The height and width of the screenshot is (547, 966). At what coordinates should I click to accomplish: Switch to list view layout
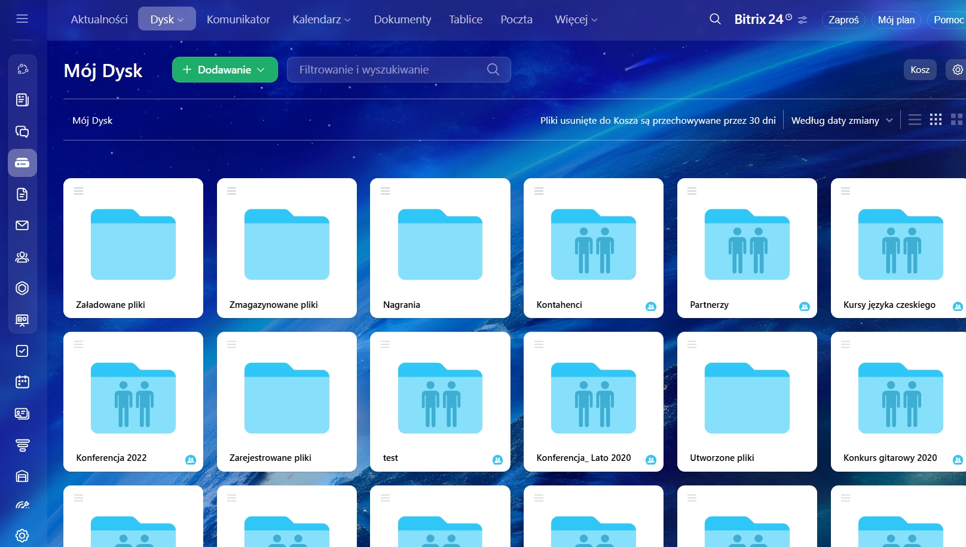tap(915, 120)
